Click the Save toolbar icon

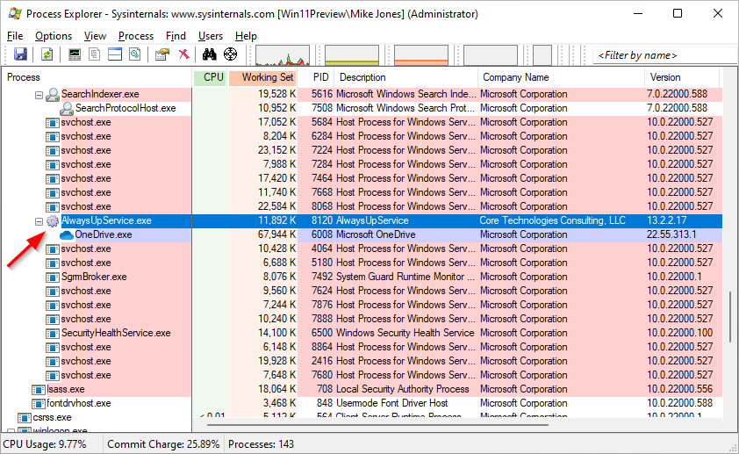click(20, 54)
